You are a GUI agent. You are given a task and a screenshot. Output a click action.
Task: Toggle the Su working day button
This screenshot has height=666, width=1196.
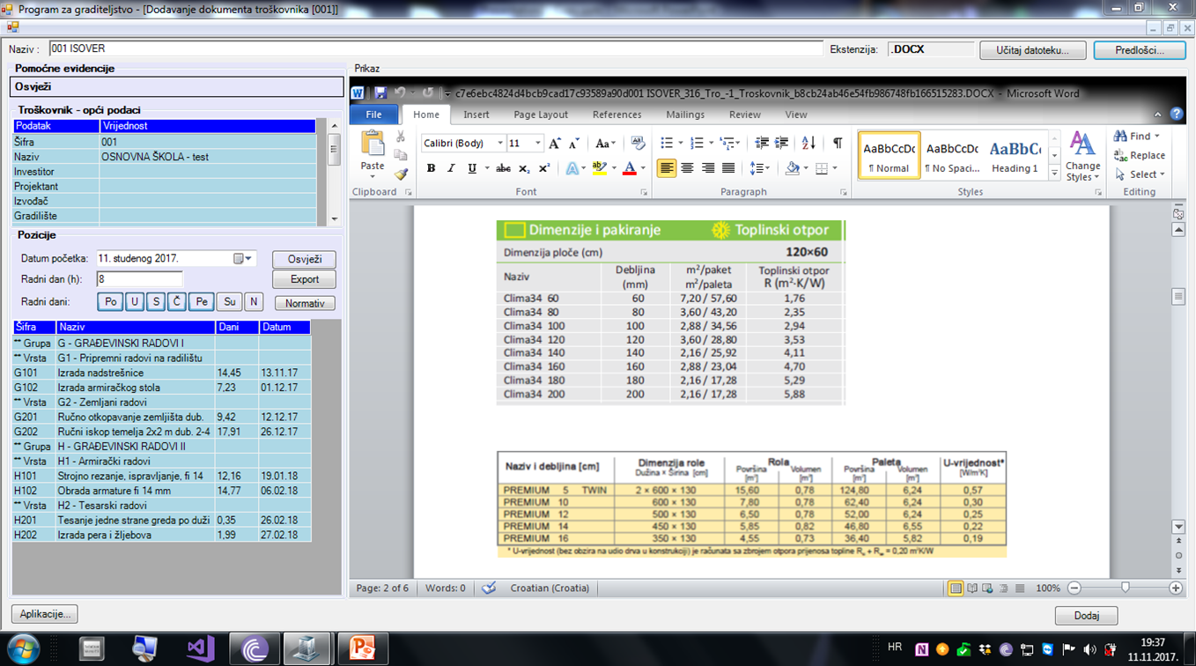tap(229, 302)
